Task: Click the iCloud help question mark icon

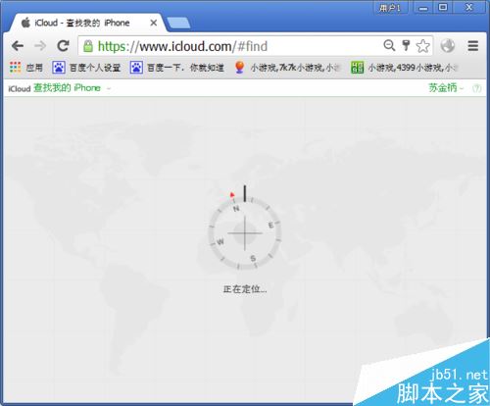Action: point(476,88)
